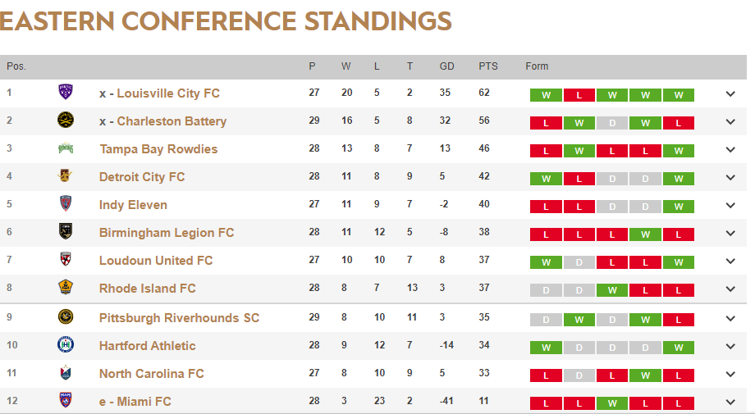This screenshot has width=755, height=414.
Task: Click the Birmingham Legion FC logo
Action: pyautogui.click(x=66, y=232)
